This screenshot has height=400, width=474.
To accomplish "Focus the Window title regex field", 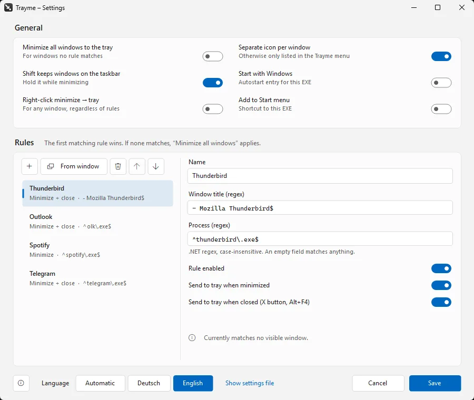I will tap(320, 208).
